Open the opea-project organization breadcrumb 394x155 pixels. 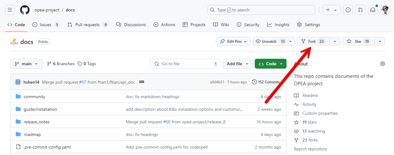pyautogui.click(x=47, y=10)
